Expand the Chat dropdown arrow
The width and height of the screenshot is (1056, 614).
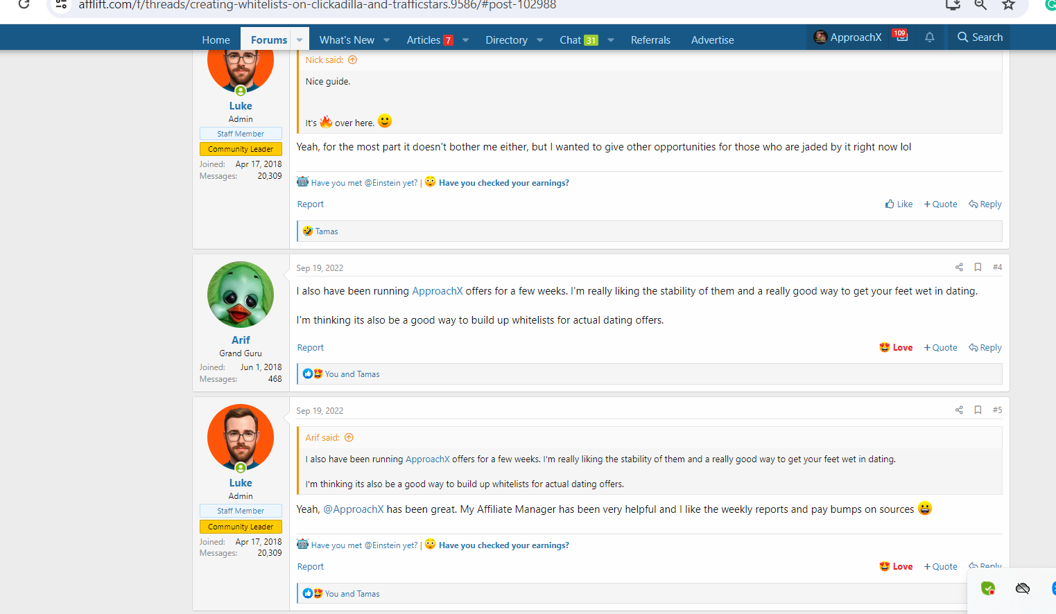pos(611,40)
